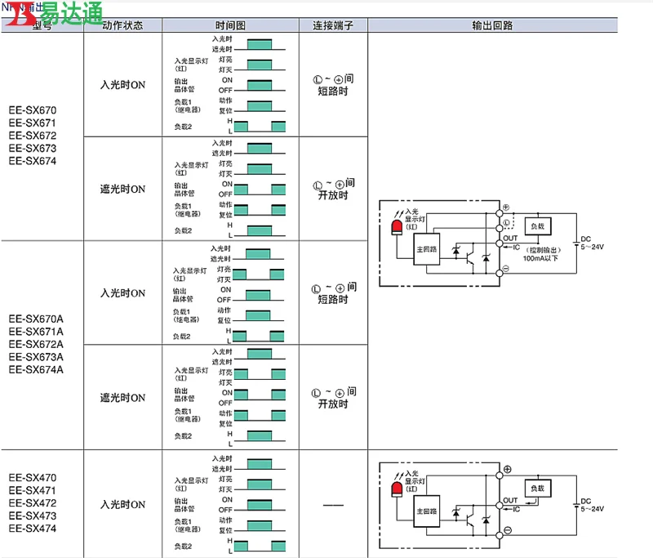Screen dimensions: 653x558
Task: Click the OUT terminal label in lower circuit
Action: 510,501
